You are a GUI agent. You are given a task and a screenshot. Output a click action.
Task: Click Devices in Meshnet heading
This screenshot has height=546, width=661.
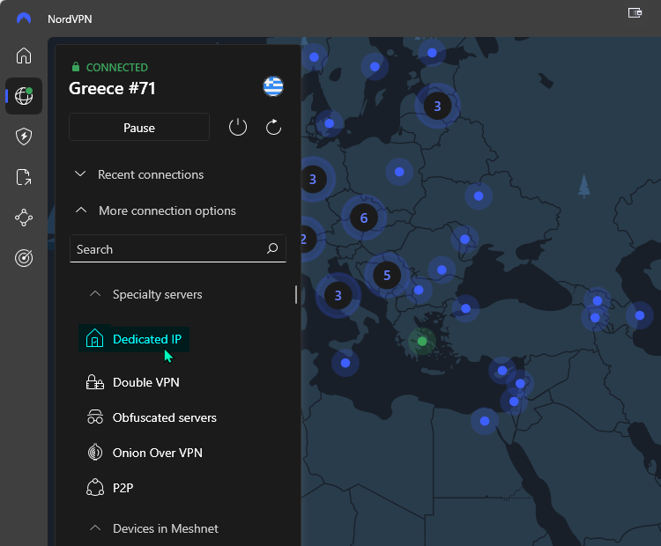166,528
